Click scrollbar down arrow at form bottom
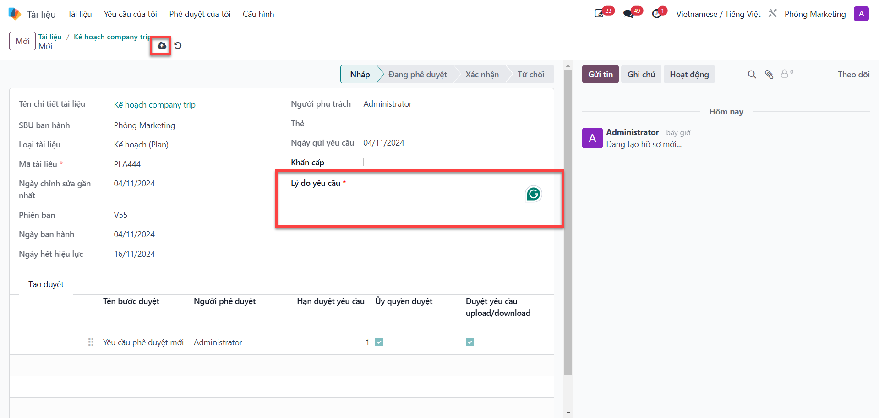Viewport: 879px width, 418px height. 568,413
